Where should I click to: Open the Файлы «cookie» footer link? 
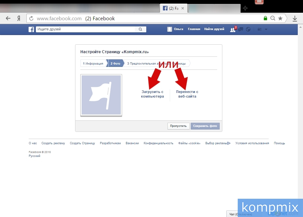189,143
